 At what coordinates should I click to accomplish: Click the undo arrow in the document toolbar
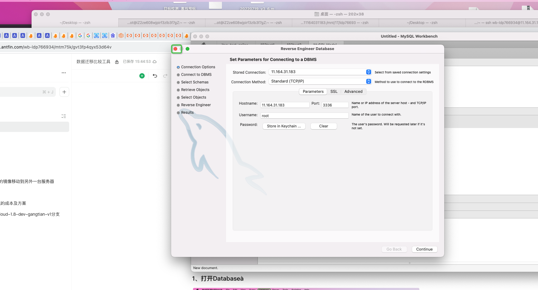point(155,76)
